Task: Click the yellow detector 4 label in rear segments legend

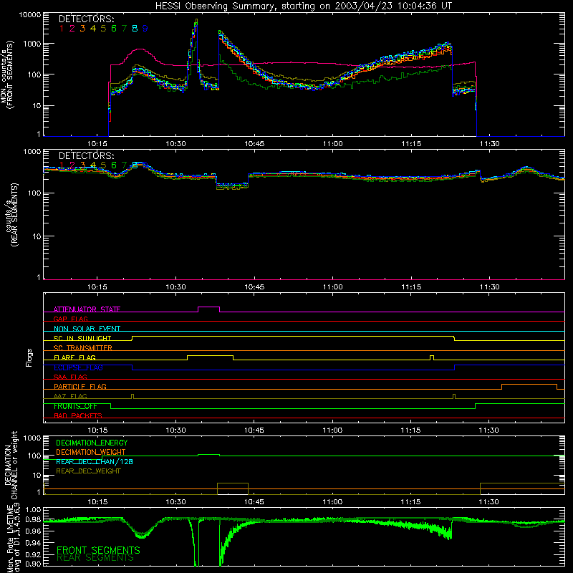Action: (x=93, y=165)
